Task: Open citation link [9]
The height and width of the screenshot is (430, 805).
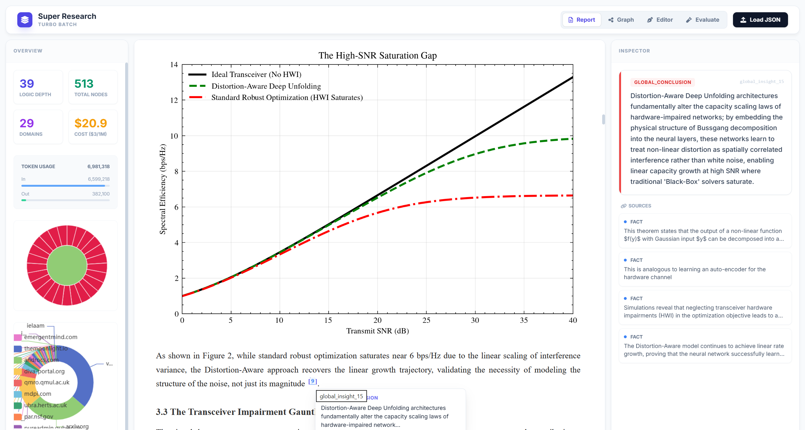Action: pos(312,381)
